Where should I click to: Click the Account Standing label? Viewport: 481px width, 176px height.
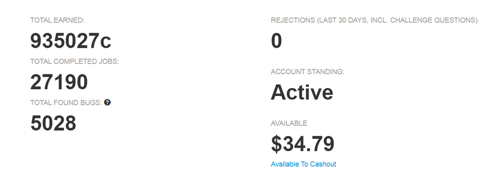pos(308,72)
